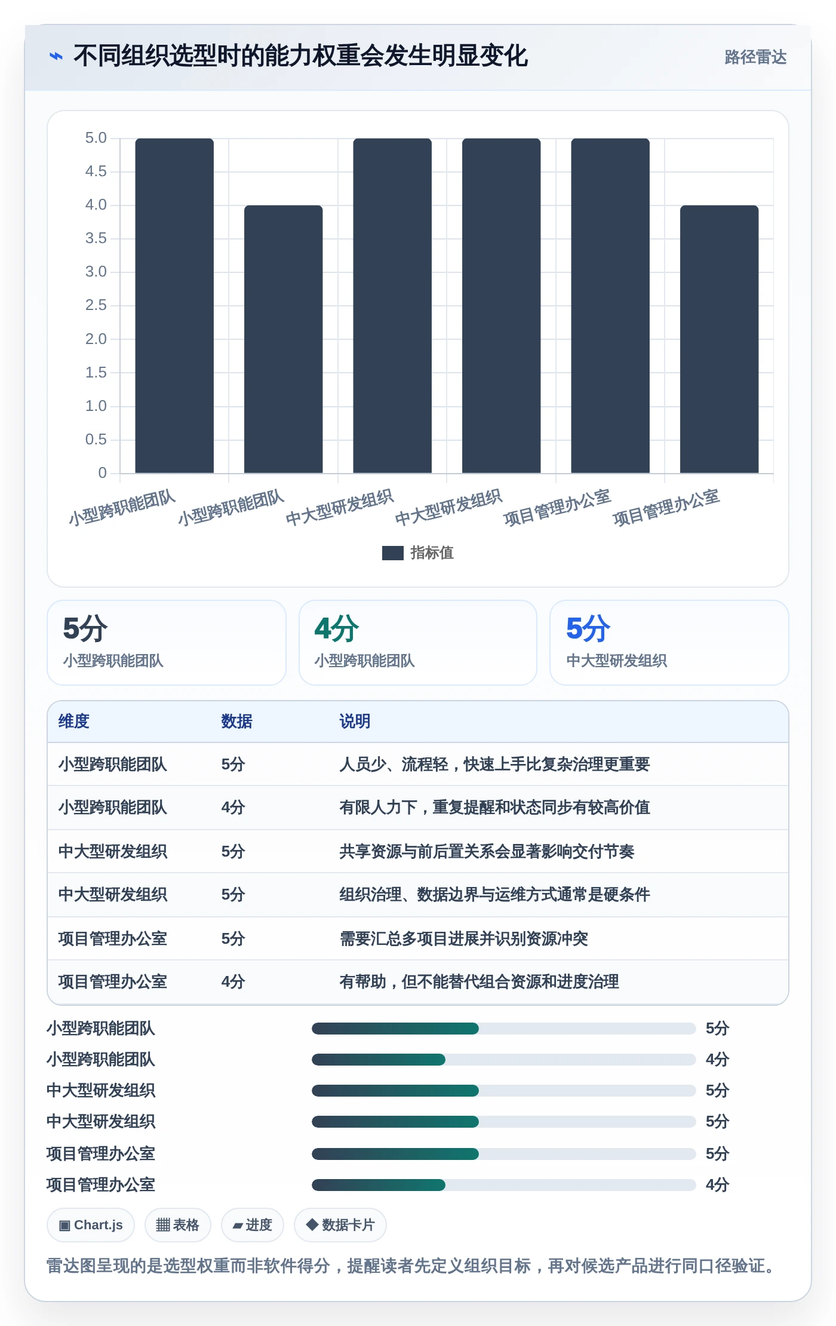The width and height of the screenshot is (836, 1326).
Task: Select the 表格 chip
Action: point(177,1225)
